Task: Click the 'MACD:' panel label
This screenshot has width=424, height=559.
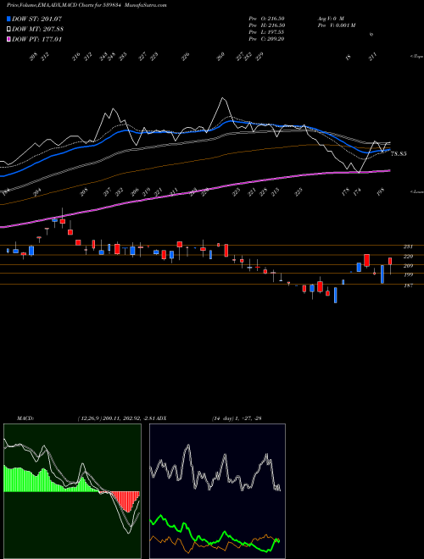Action: (x=25, y=418)
